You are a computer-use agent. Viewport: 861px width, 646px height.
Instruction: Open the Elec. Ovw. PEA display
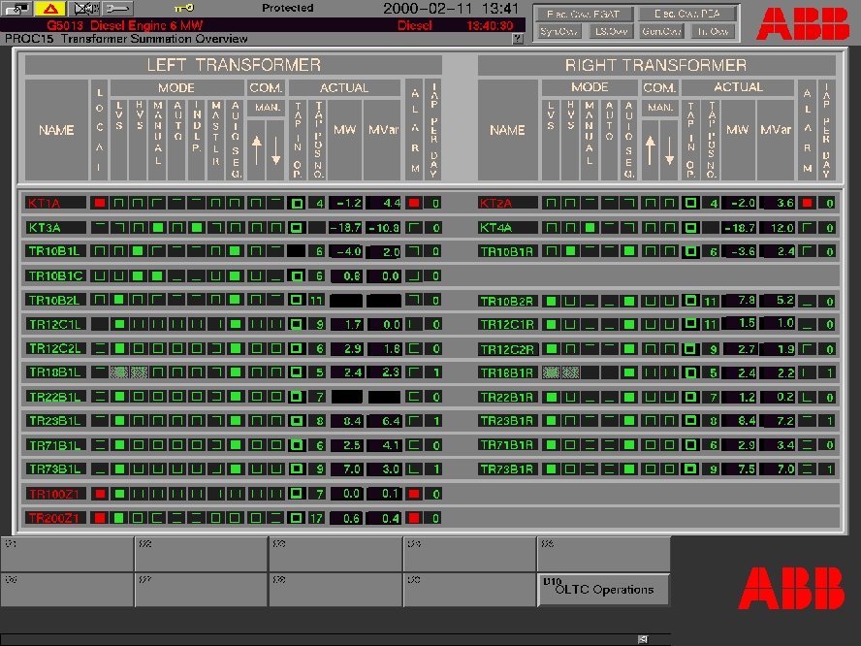pyautogui.click(x=686, y=14)
